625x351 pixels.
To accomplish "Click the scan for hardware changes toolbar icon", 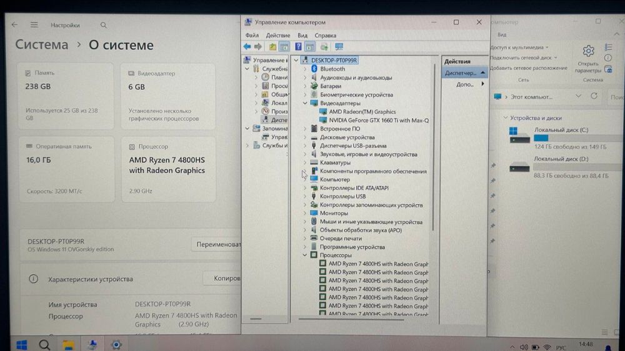I will click(x=324, y=47).
